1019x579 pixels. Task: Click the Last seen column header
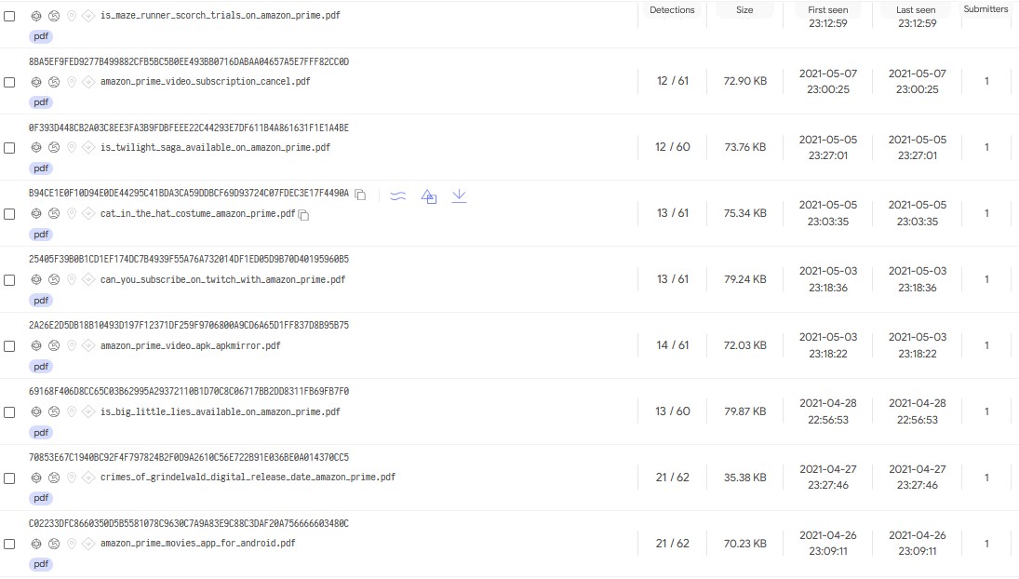(916, 10)
